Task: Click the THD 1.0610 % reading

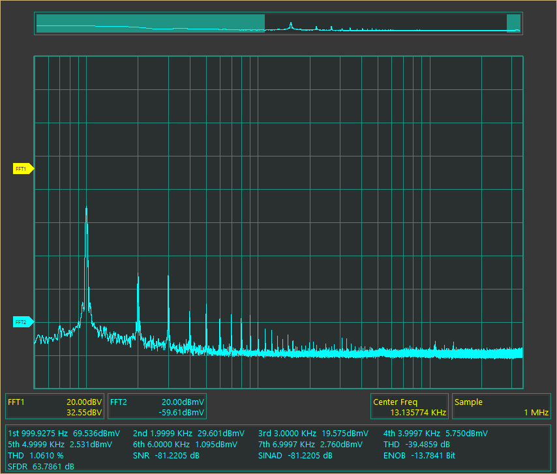Action: (35, 456)
